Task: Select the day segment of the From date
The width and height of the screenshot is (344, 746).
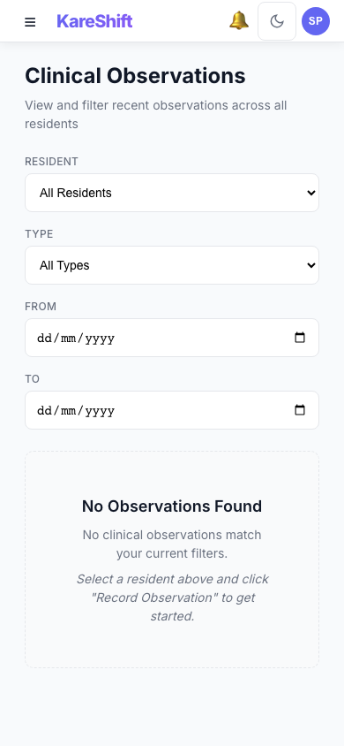Action: [x=45, y=339]
